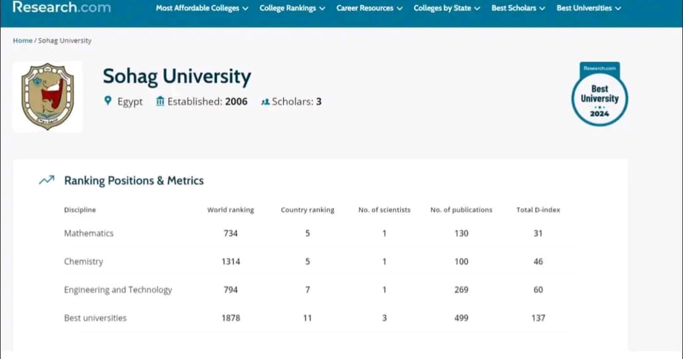
Task: Open the Best Scholars menu
Action: coord(518,8)
